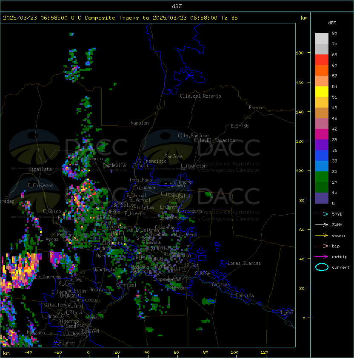Viewport: 354px width, 358px height.
Task: Click the Lomas_Blancas place label
Action: click(244, 263)
